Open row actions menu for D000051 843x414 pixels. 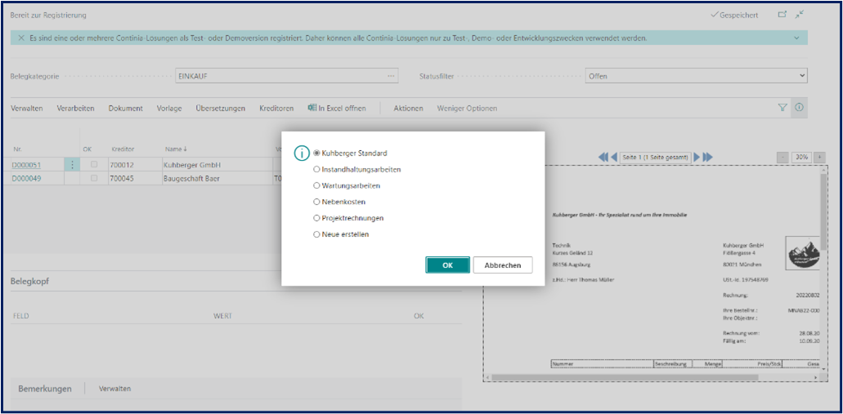pyautogui.click(x=72, y=165)
